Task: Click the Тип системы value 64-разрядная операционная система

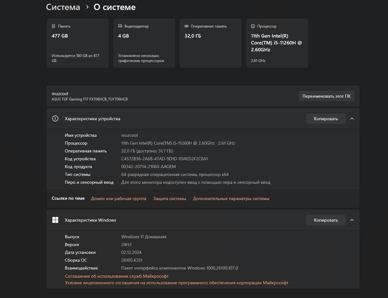Action: click(175, 174)
